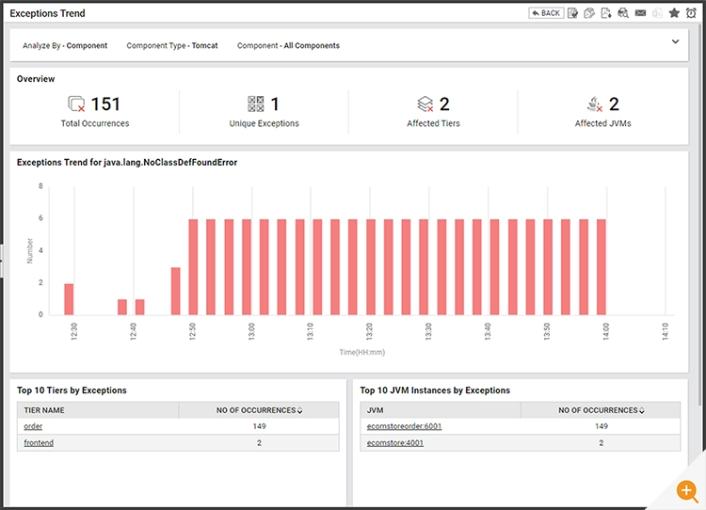The height and width of the screenshot is (510, 706).
Task: Click the Component Type - Tomcat filter
Action: coord(172,45)
